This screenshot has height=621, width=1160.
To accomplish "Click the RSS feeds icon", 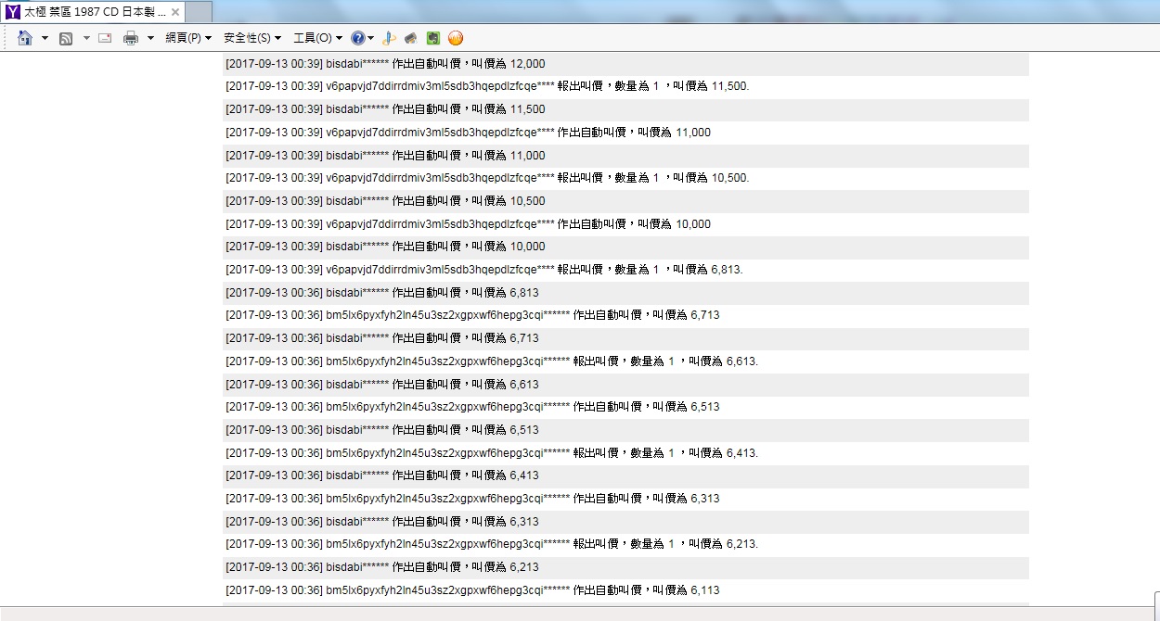I will [66, 38].
